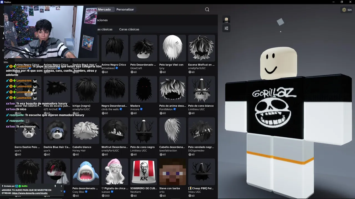Select the Pelo de escena by 6Z0 ArchivE

(x=57, y=89)
